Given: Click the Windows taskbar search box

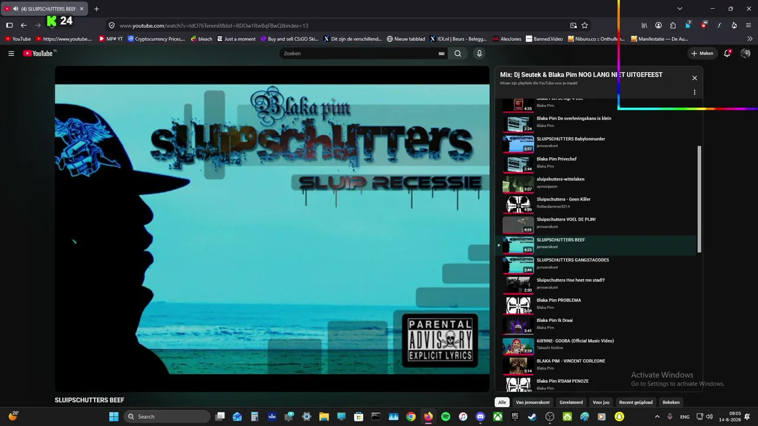Looking at the screenshot, I should point(167,417).
